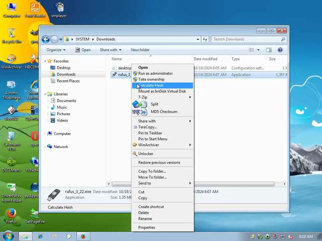Open recent locations dropdown arrow

pos(61,39)
